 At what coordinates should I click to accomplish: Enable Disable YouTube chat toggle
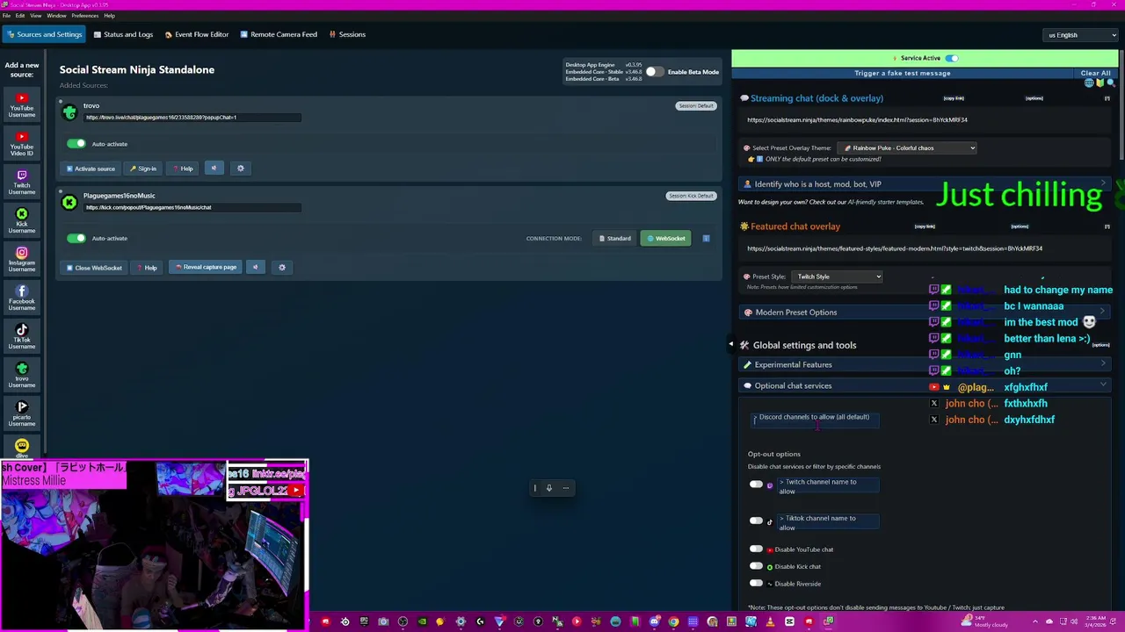pyautogui.click(x=756, y=549)
